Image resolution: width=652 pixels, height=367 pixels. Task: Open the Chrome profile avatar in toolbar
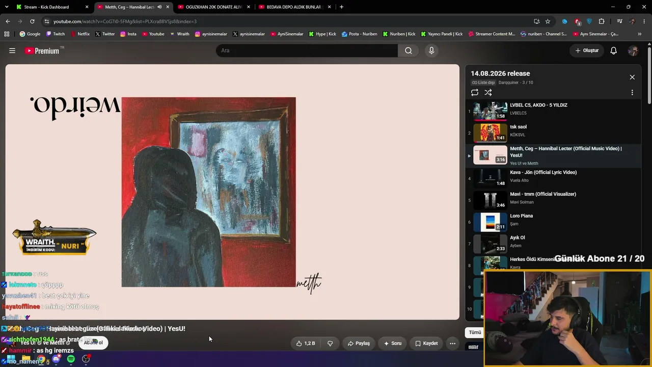coord(632,21)
